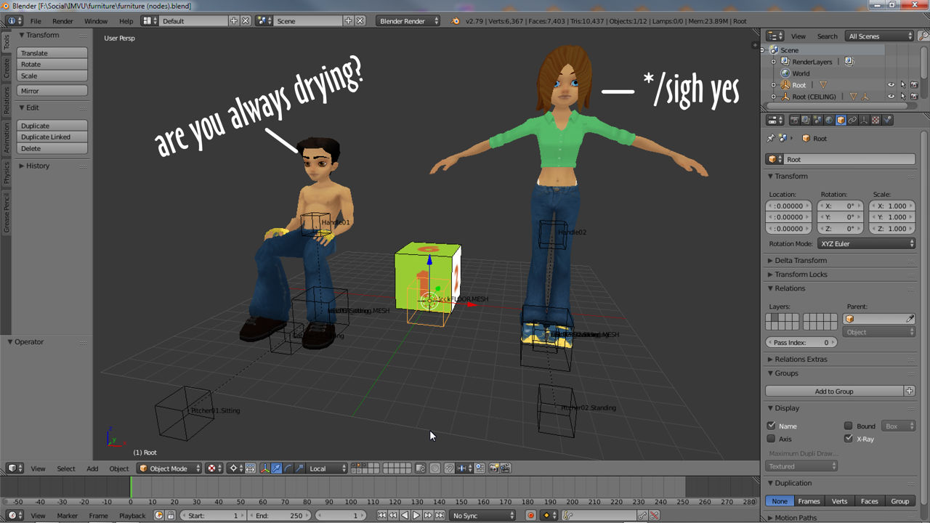Click the pin icon in the Properties header
Image resolution: width=930 pixels, height=523 pixels.
click(771, 138)
